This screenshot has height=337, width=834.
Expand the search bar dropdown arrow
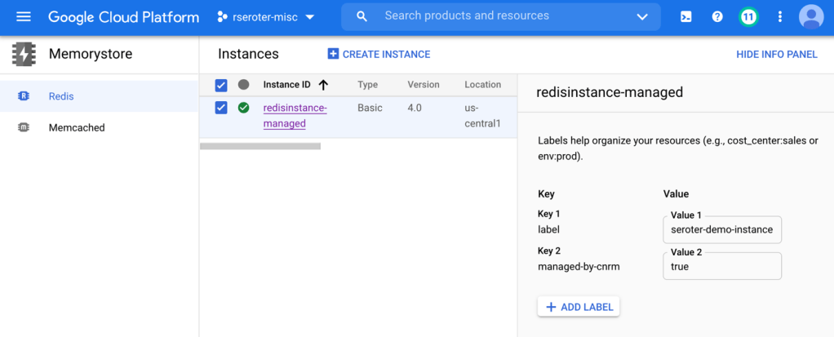[642, 17]
